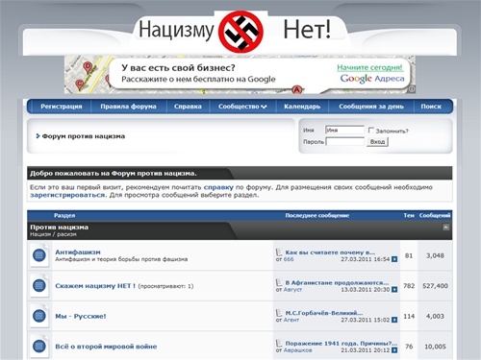Image resolution: width=481 pixels, height=360 pixels.
Task: Click post icon beside 'В Афганистане продолжаются'
Action: pyautogui.click(x=279, y=282)
